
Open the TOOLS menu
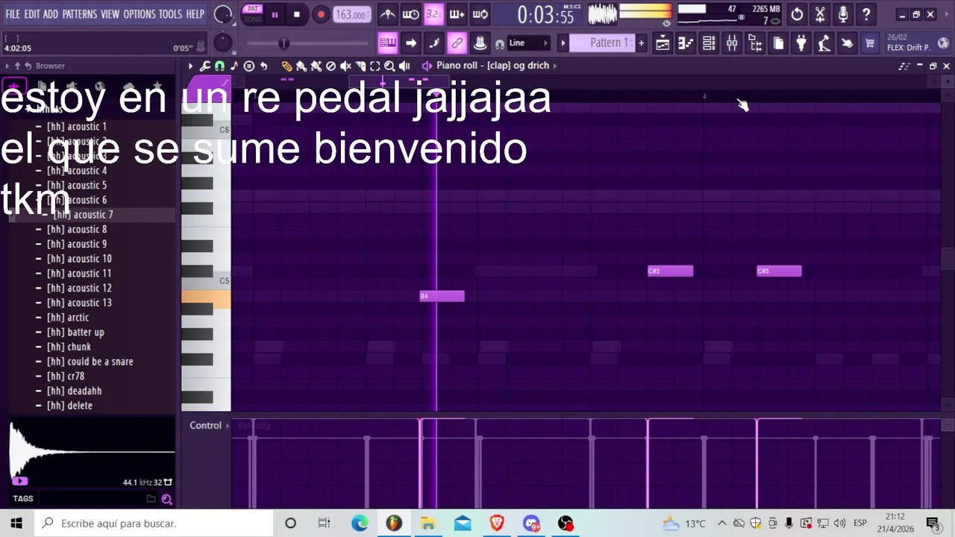coord(170,14)
